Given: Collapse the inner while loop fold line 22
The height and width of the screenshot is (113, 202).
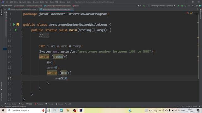Looking at the screenshot, I should [x=22, y=73].
